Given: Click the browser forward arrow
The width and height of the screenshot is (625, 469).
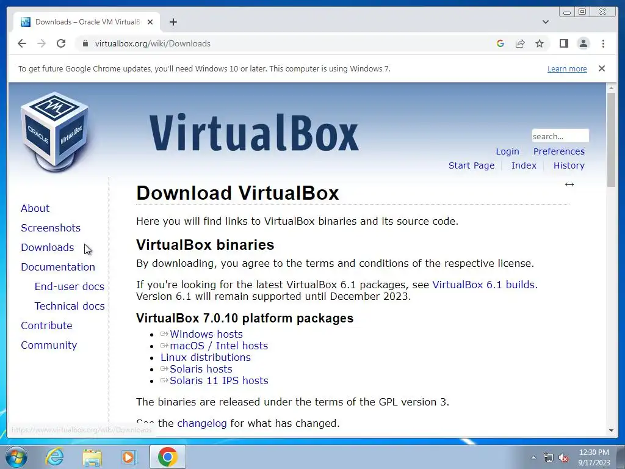Looking at the screenshot, I should pyautogui.click(x=42, y=43).
